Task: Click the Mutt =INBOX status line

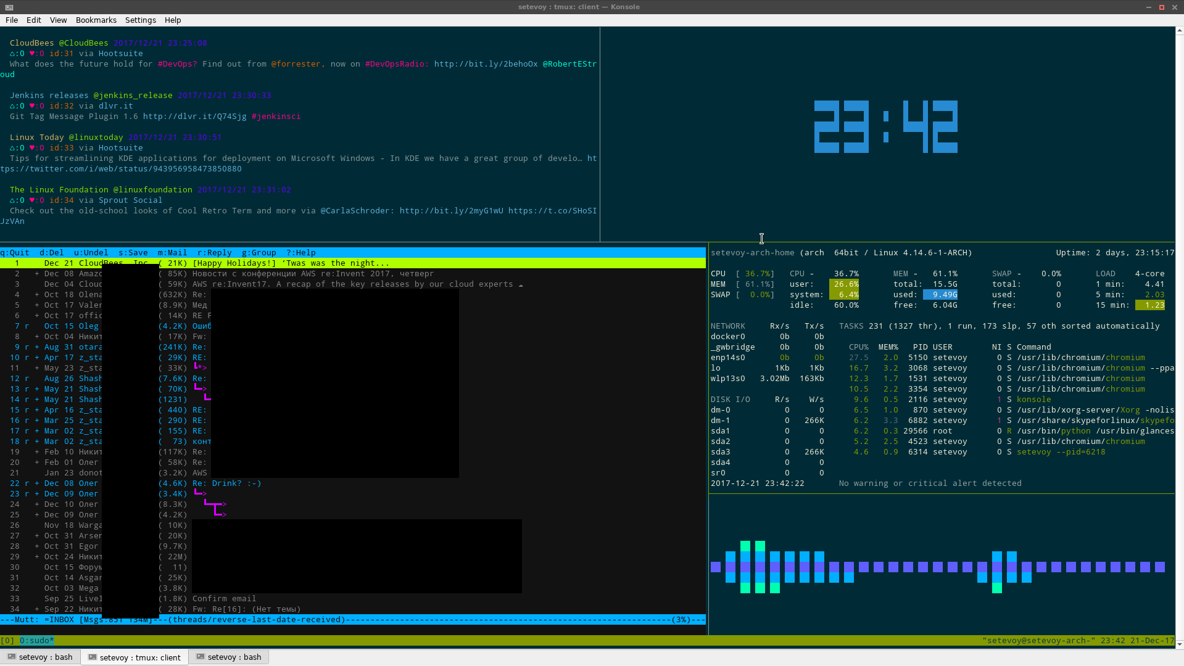Action: tap(353, 619)
